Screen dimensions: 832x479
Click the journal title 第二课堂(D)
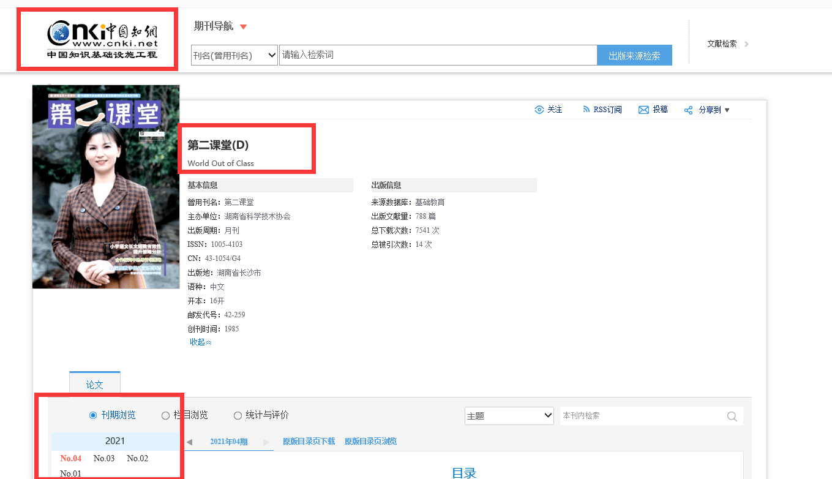pyautogui.click(x=218, y=145)
